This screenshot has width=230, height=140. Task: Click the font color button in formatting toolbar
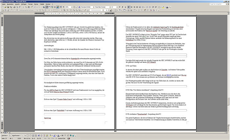(x=167, y=7)
